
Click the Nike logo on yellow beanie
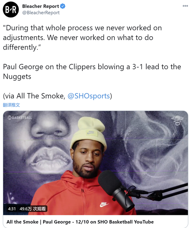point(91,133)
